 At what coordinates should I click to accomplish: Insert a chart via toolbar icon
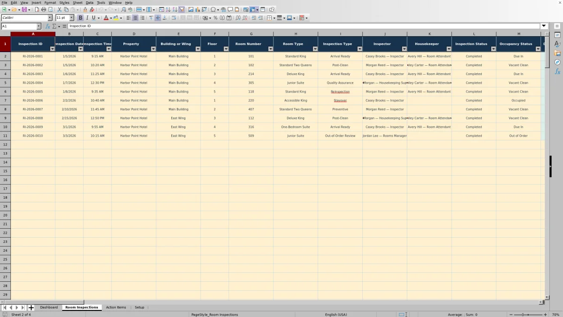click(197, 9)
